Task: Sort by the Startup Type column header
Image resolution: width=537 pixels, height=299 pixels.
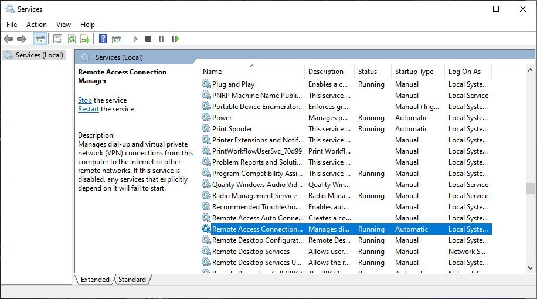Action: pos(414,72)
